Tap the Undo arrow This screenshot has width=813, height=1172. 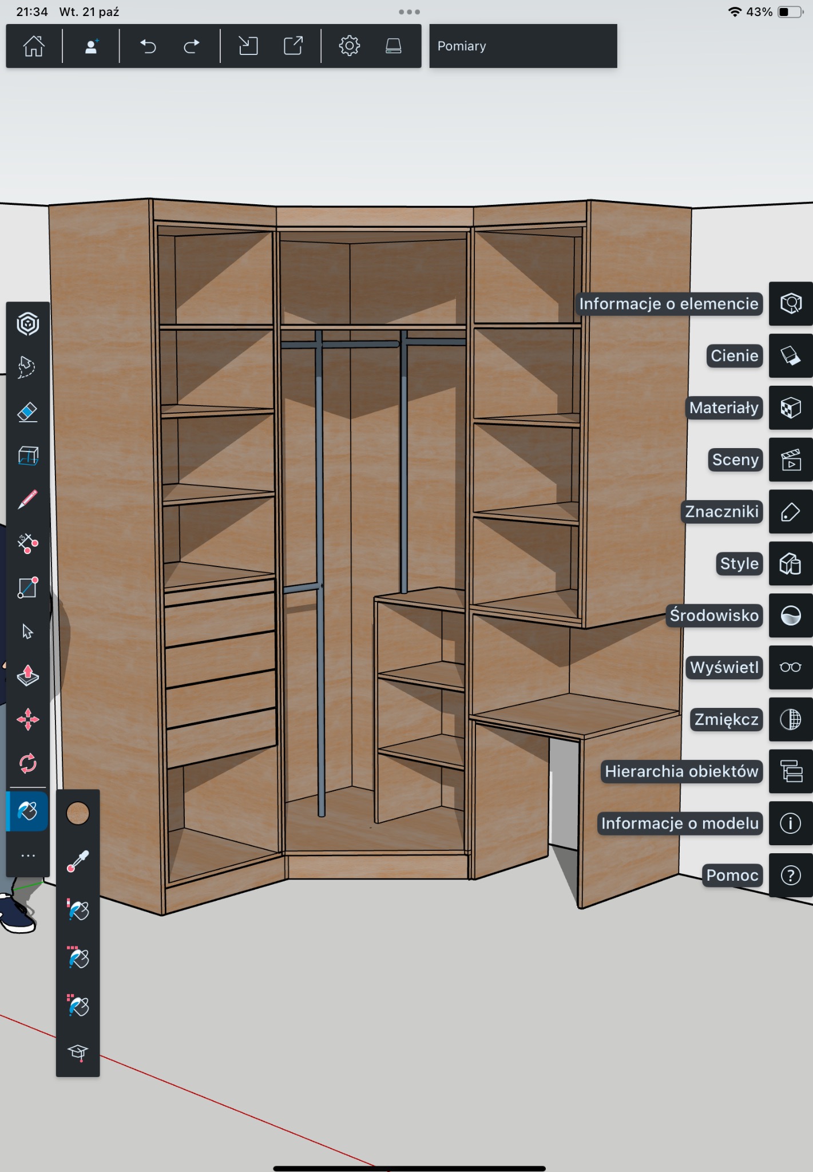point(148,46)
